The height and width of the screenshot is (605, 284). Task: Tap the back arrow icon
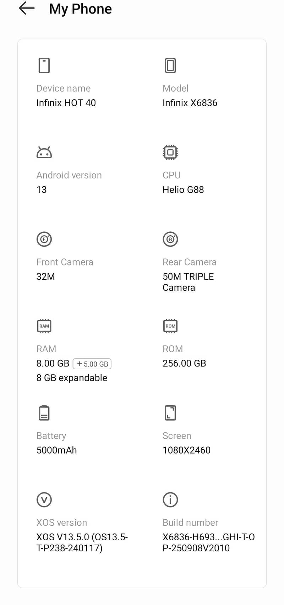point(27,8)
